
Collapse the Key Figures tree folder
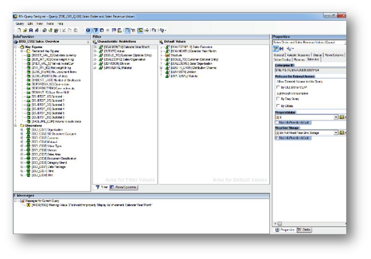pos(16,47)
